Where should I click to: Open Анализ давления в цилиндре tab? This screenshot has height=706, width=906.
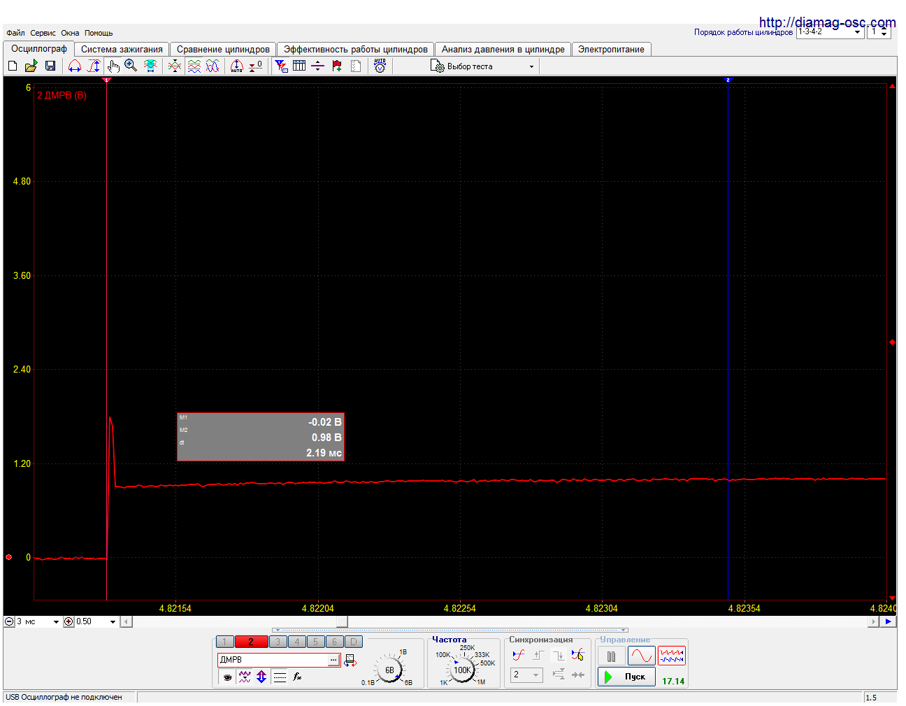pos(503,50)
